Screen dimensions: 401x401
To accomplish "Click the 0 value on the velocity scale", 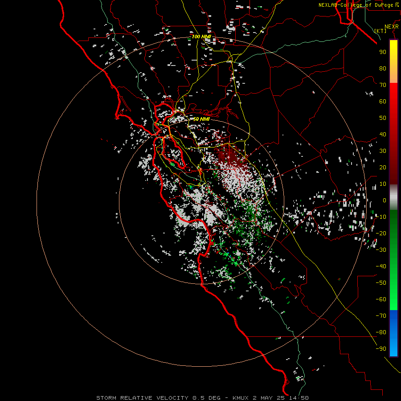I will [x=385, y=200].
